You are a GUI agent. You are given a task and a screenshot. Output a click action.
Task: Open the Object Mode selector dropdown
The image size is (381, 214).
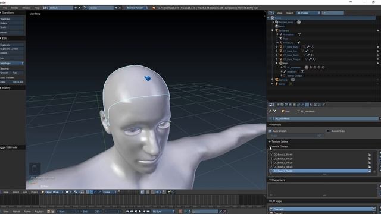[x=52, y=192]
